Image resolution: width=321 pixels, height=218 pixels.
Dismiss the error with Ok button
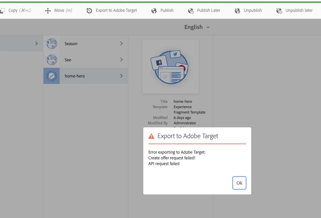[239, 183]
